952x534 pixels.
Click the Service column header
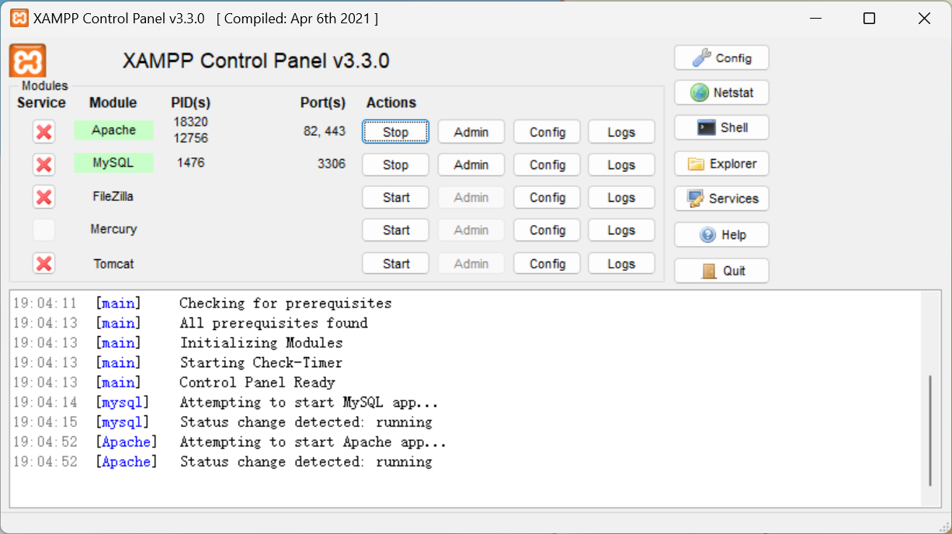[41, 102]
